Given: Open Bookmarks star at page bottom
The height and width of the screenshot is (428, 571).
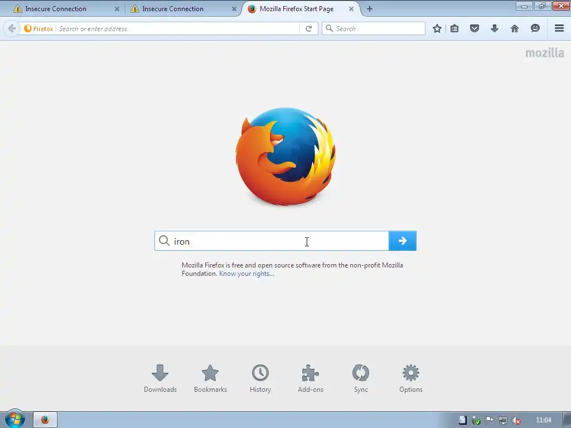Looking at the screenshot, I should pyautogui.click(x=210, y=378).
